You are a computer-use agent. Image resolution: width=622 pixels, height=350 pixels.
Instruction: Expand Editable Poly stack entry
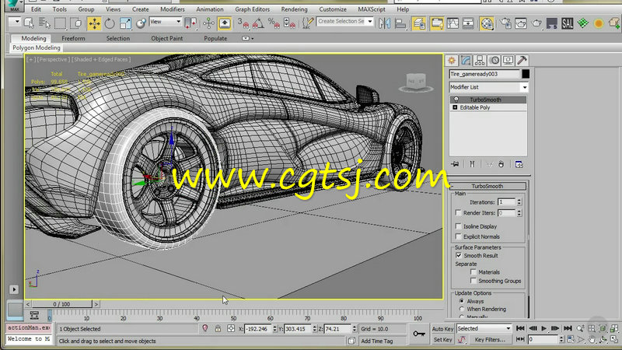click(x=455, y=107)
